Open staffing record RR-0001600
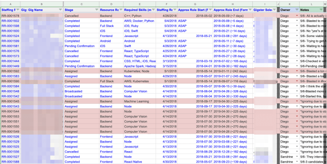Screen dimensions: 327x164 pos(11,31)
